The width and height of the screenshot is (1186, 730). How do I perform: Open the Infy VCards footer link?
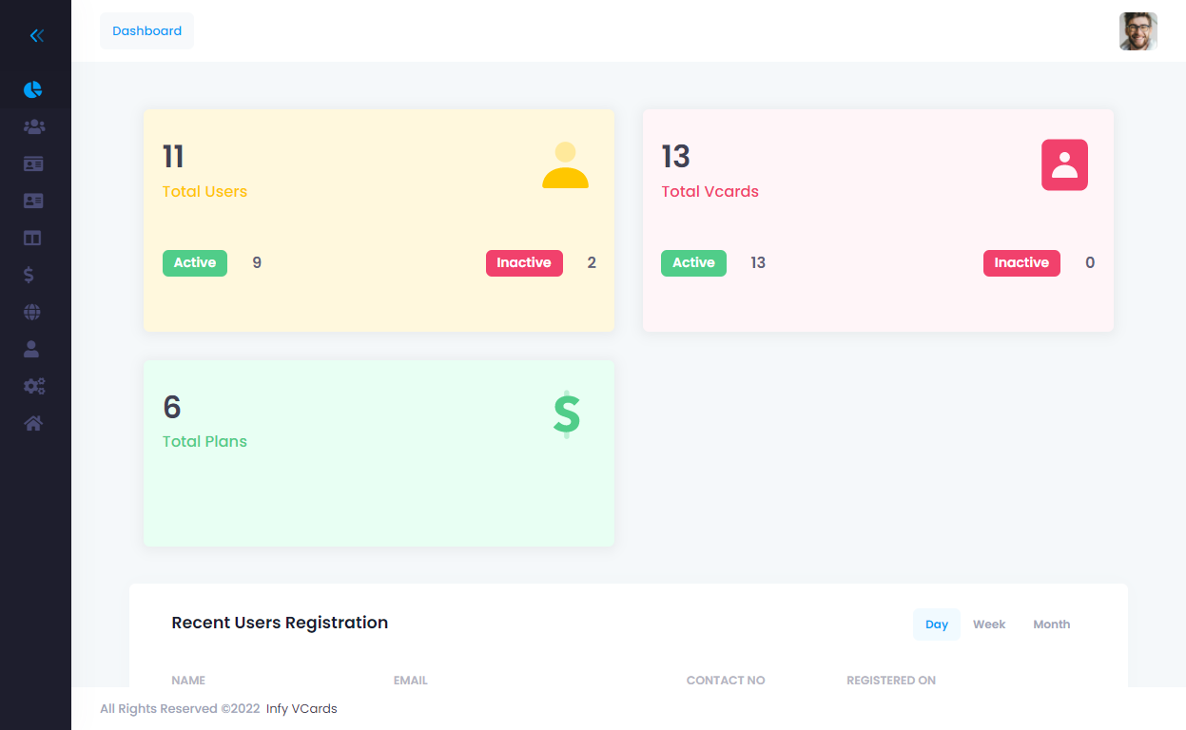pos(301,708)
